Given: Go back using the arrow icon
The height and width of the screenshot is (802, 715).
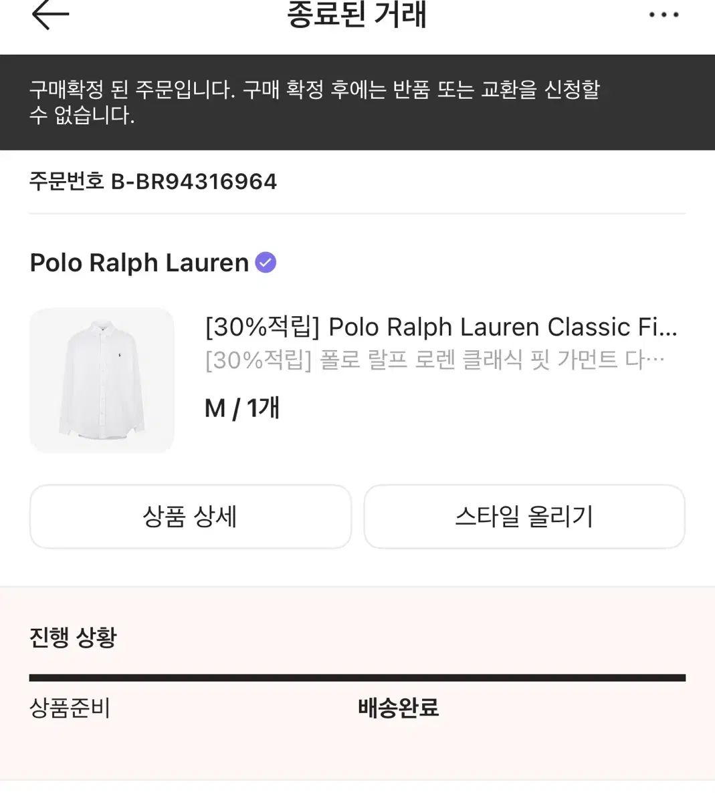Looking at the screenshot, I should (x=50, y=14).
